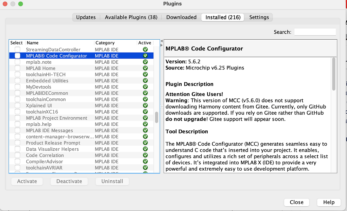This screenshot has height=211, width=347.
Task: Select the Embedded Utilities plugin checkbox
Action: (x=17, y=81)
